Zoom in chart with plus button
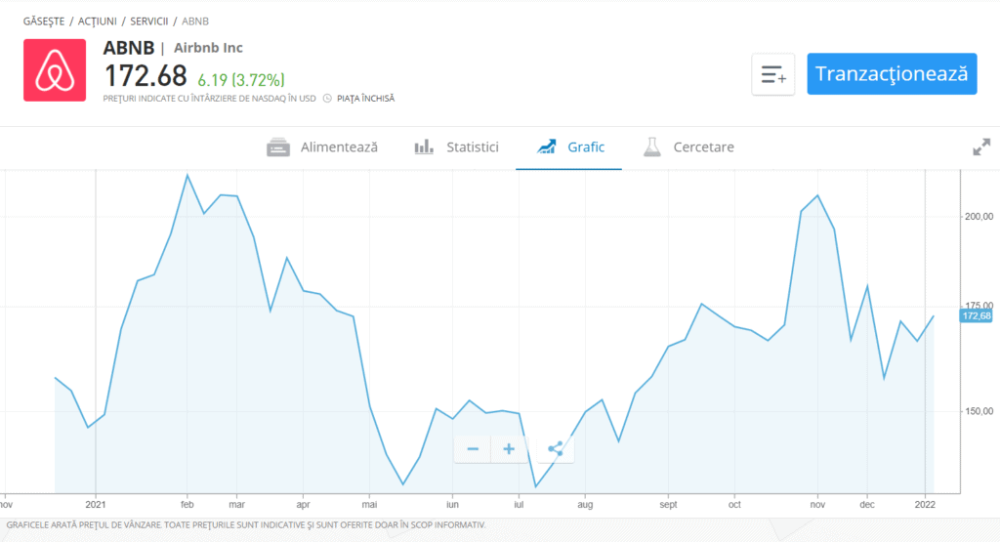1000x542 pixels. coord(509,449)
